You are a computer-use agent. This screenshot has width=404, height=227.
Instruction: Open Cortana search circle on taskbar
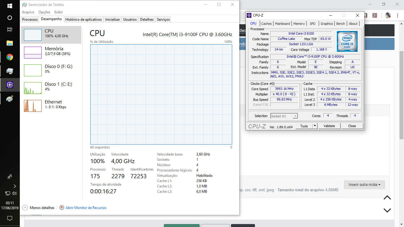pos(10,18)
